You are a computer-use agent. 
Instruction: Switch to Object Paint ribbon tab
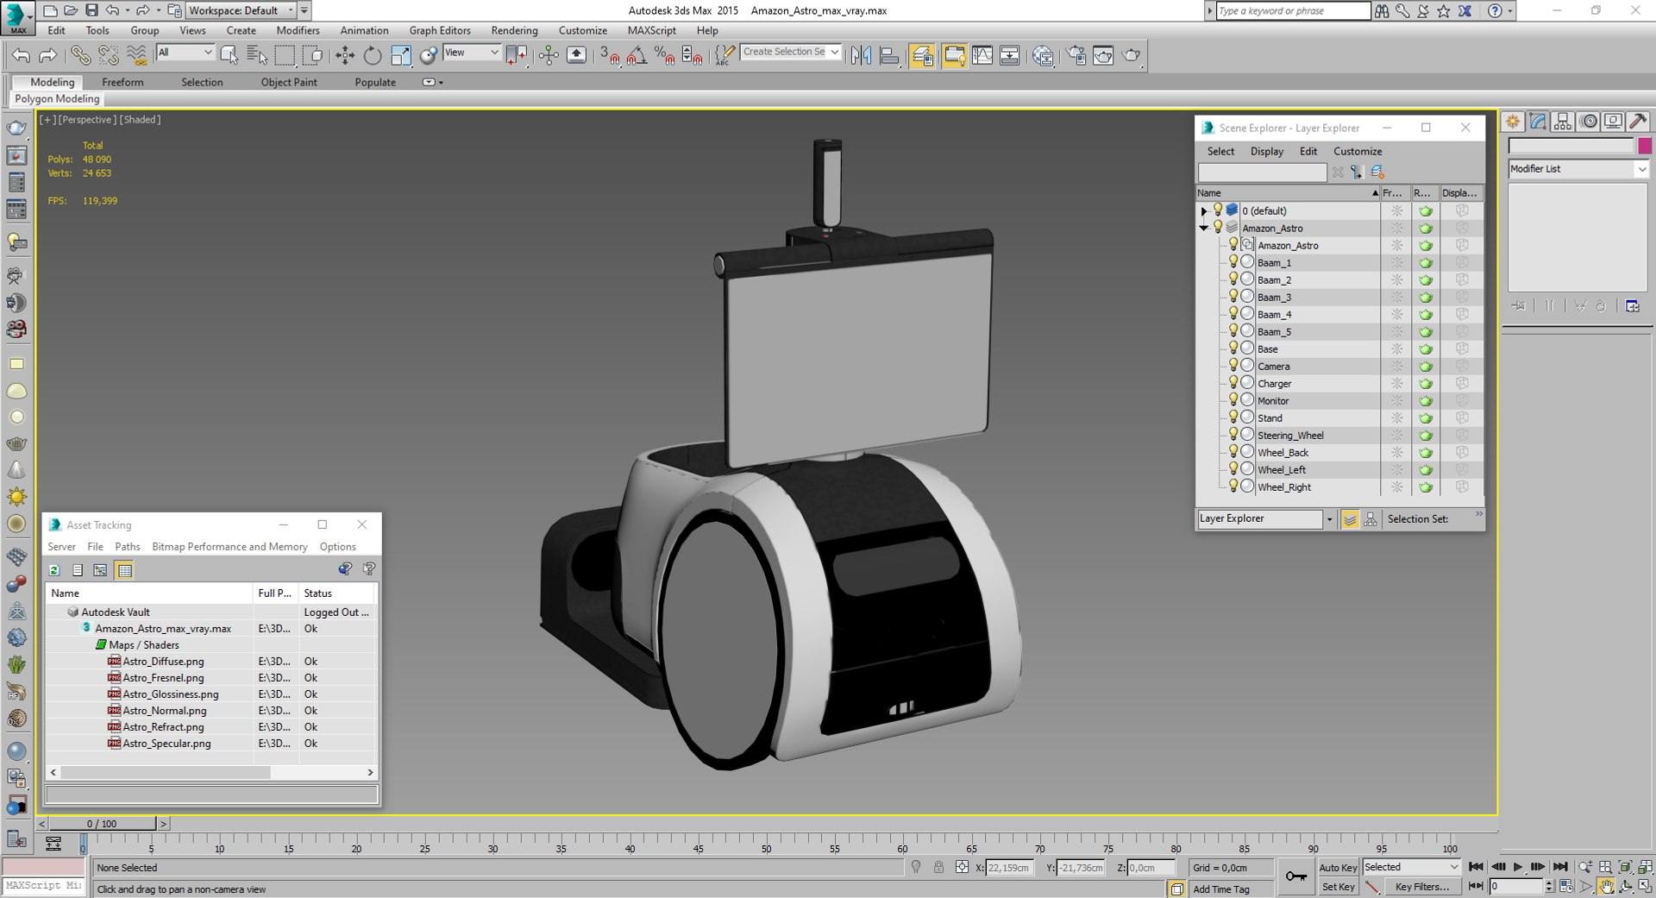pyautogui.click(x=289, y=82)
